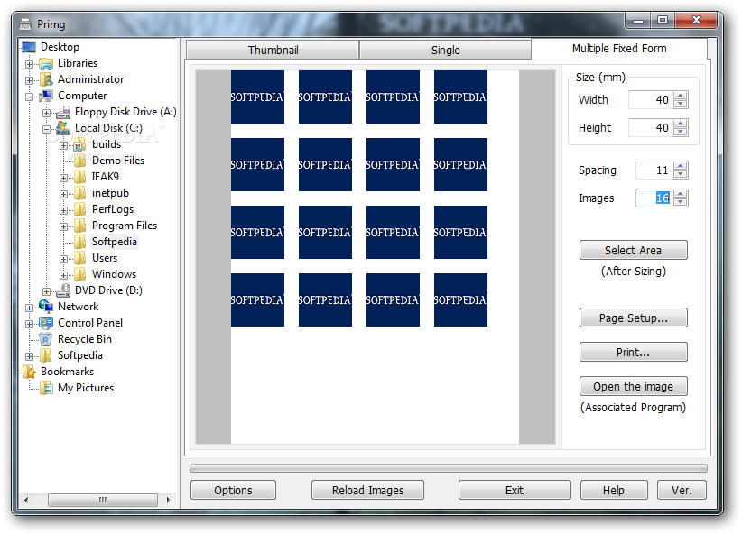
Task: Decrease the Images count with down arrow
Action: click(x=681, y=202)
